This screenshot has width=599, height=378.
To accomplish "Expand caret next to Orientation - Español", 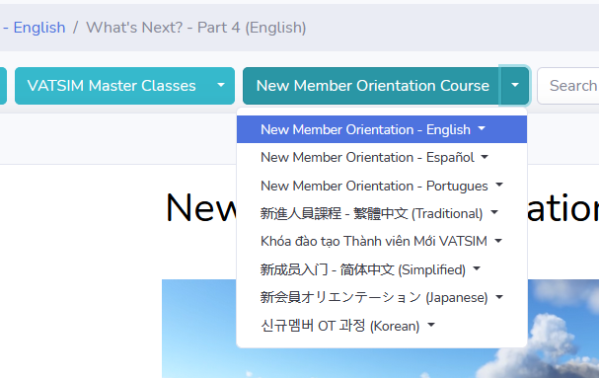I will [x=485, y=157].
